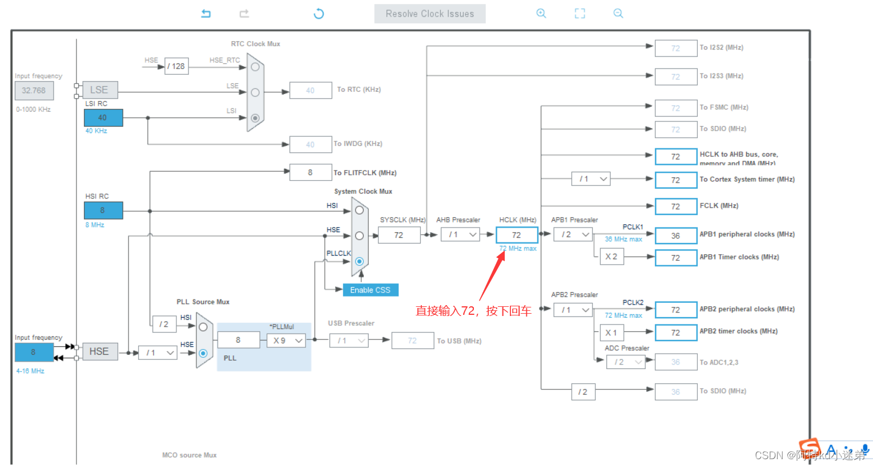Click the HSI /2 divider box
This screenshot has width=873, height=466.
pos(164,324)
